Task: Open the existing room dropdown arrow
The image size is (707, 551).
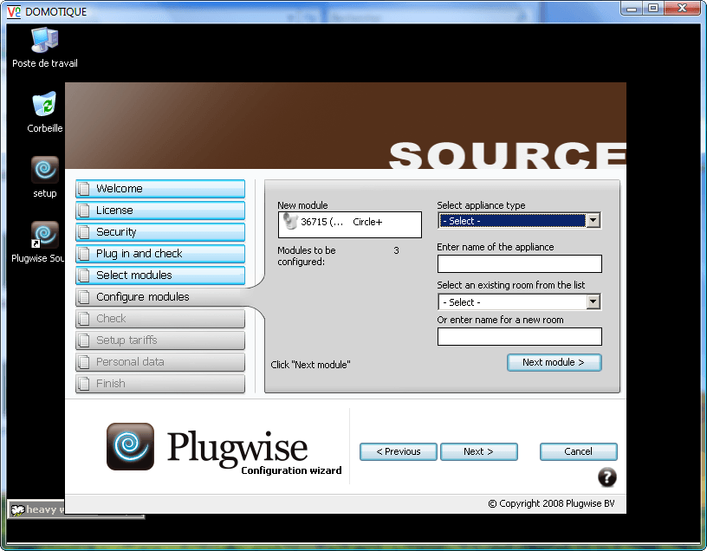Action: pos(593,301)
